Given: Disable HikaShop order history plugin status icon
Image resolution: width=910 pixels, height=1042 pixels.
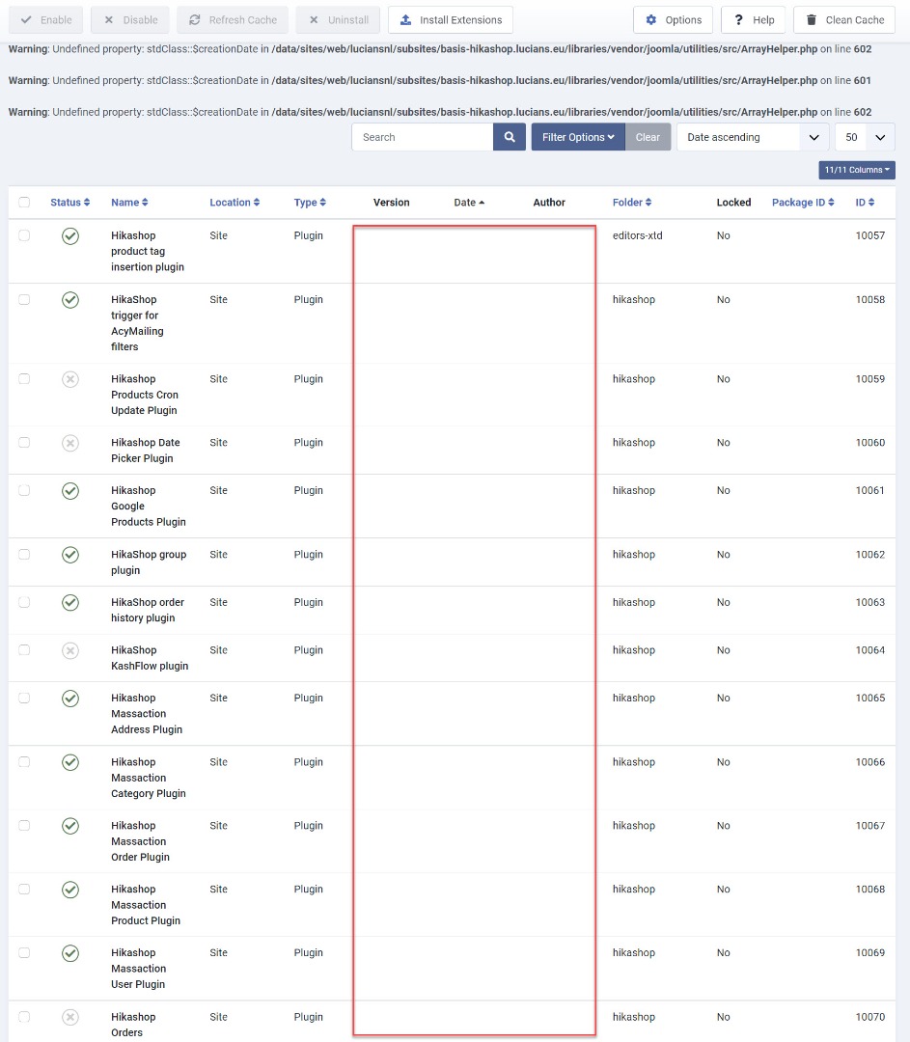Looking at the screenshot, I should coord(70,603).
